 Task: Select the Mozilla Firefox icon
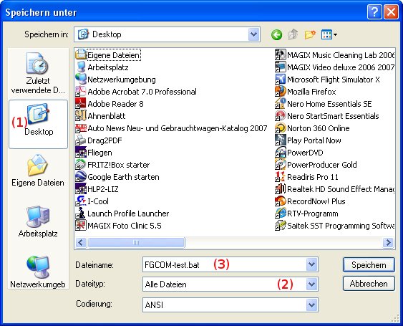click(x=280, y=92)
